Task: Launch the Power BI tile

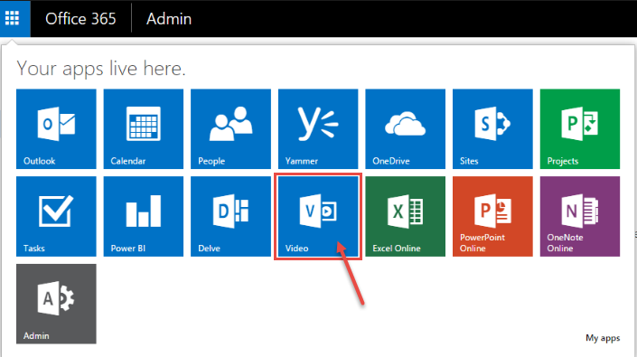Action: (144, 216)
